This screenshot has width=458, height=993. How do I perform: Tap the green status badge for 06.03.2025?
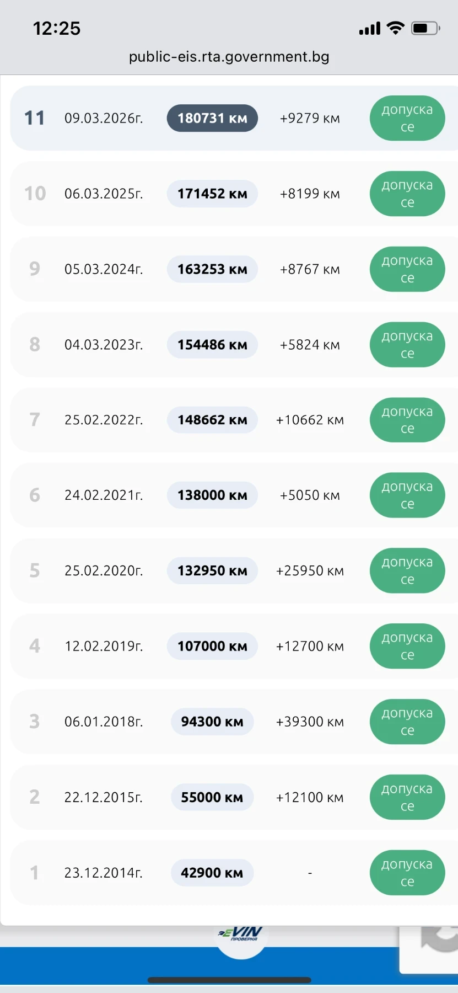(407, 194)
